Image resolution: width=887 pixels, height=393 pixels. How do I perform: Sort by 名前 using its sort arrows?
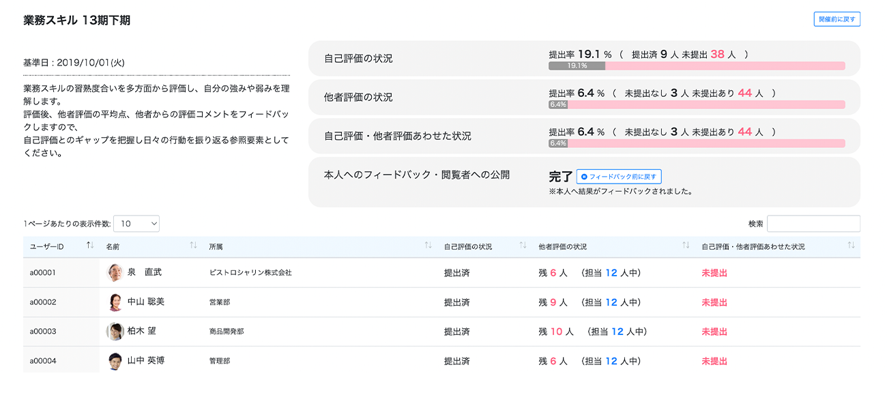pos(193,246)
